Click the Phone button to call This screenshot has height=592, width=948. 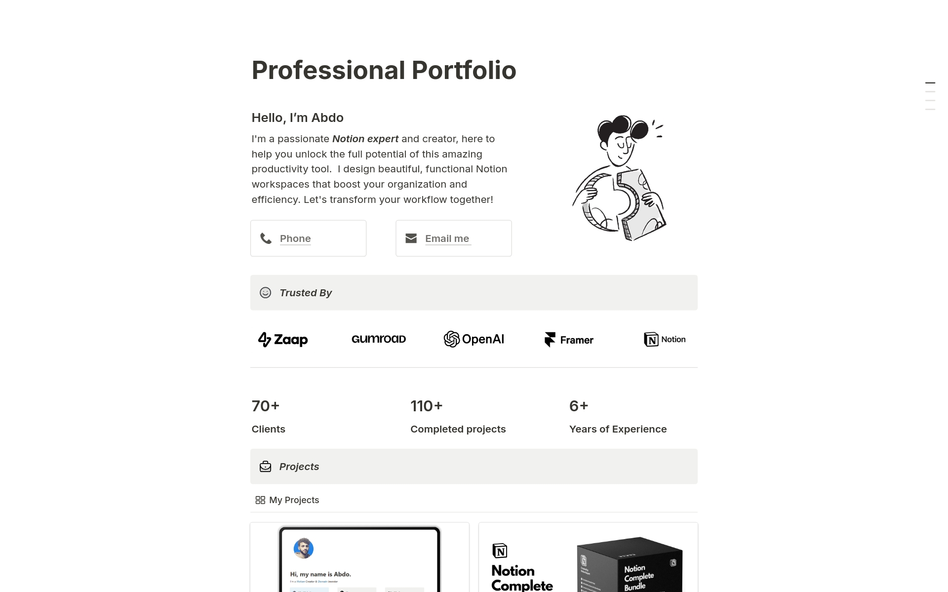[308, 238]
